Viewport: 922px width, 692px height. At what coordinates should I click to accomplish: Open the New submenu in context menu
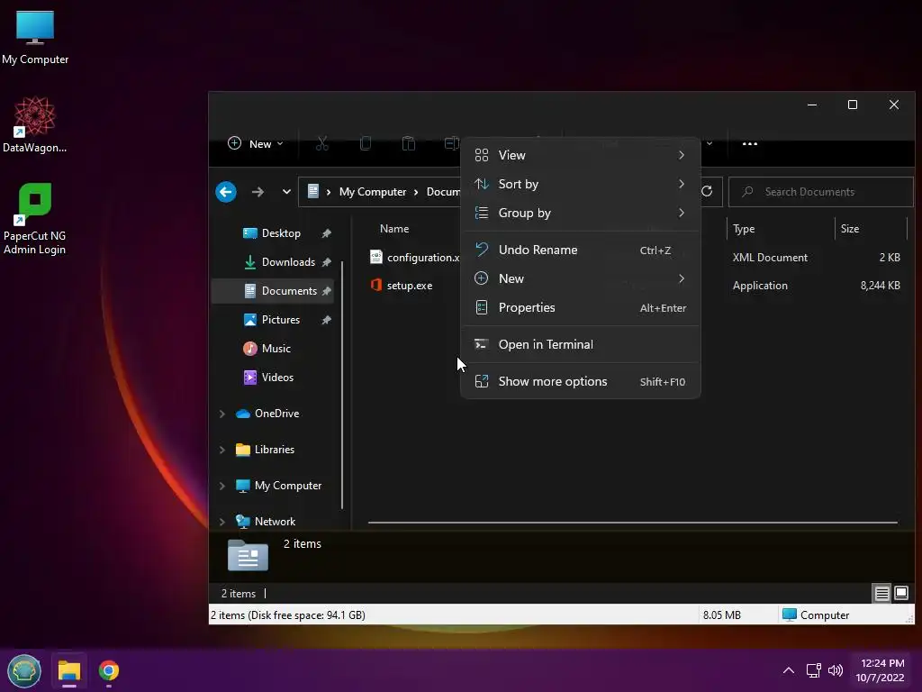581,279
